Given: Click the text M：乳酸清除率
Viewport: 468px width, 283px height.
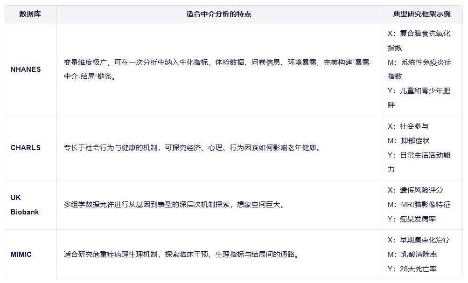Looking at the screenshot, I should pyautogui.click(x=412, y=255).
